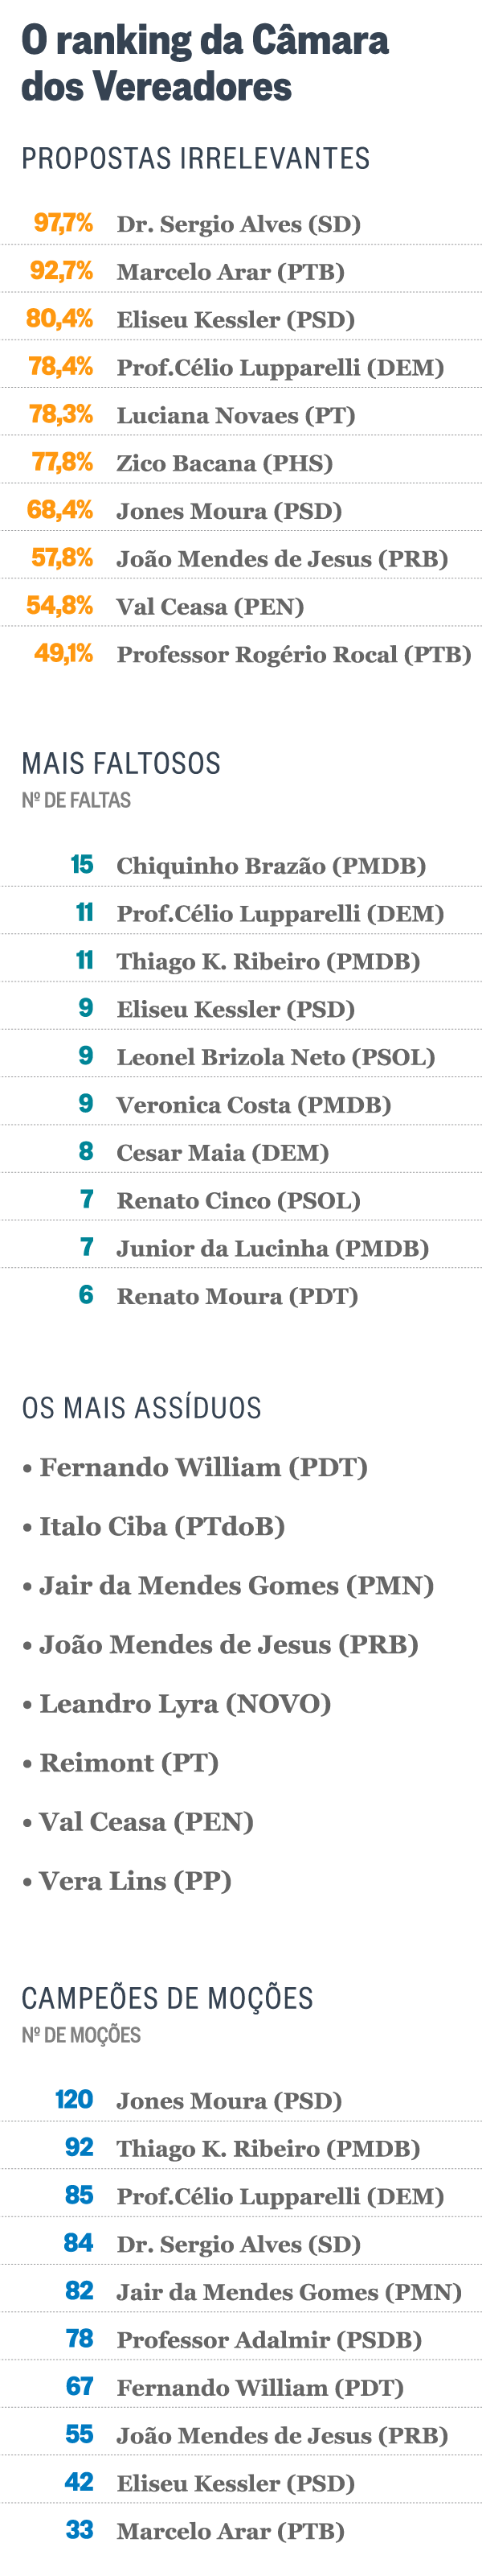This screenshot has height=2576, width=482.
Task: Click Leandro Lyra (NOVO) bullet item
Action: pyautogui.click(x=185, y=1703)
